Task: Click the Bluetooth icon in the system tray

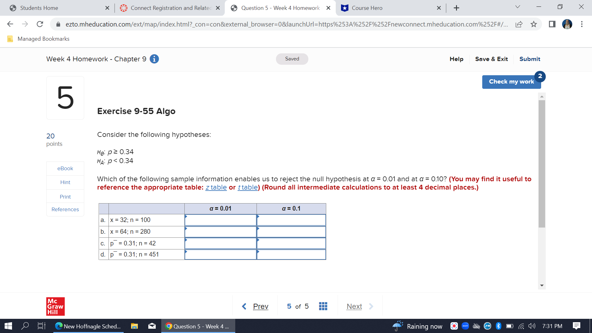Action: [498, 326]
